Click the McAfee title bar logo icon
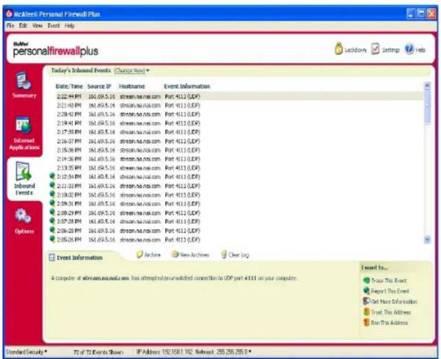Screen dimensions: 441x359 pos(9,14)
